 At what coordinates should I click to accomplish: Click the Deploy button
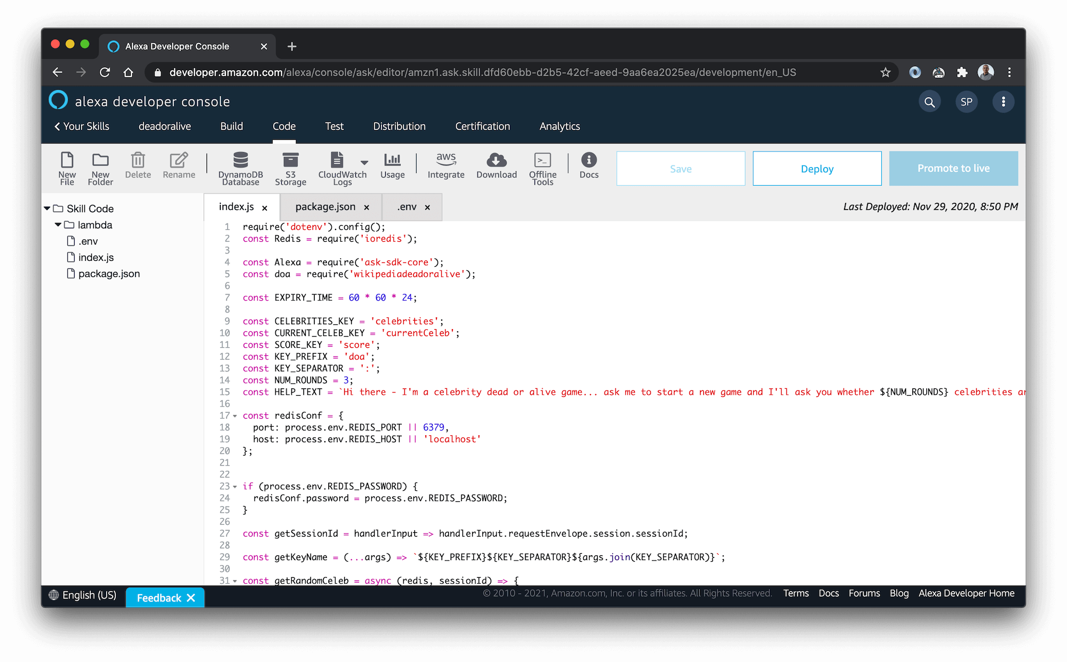(817, 169)
